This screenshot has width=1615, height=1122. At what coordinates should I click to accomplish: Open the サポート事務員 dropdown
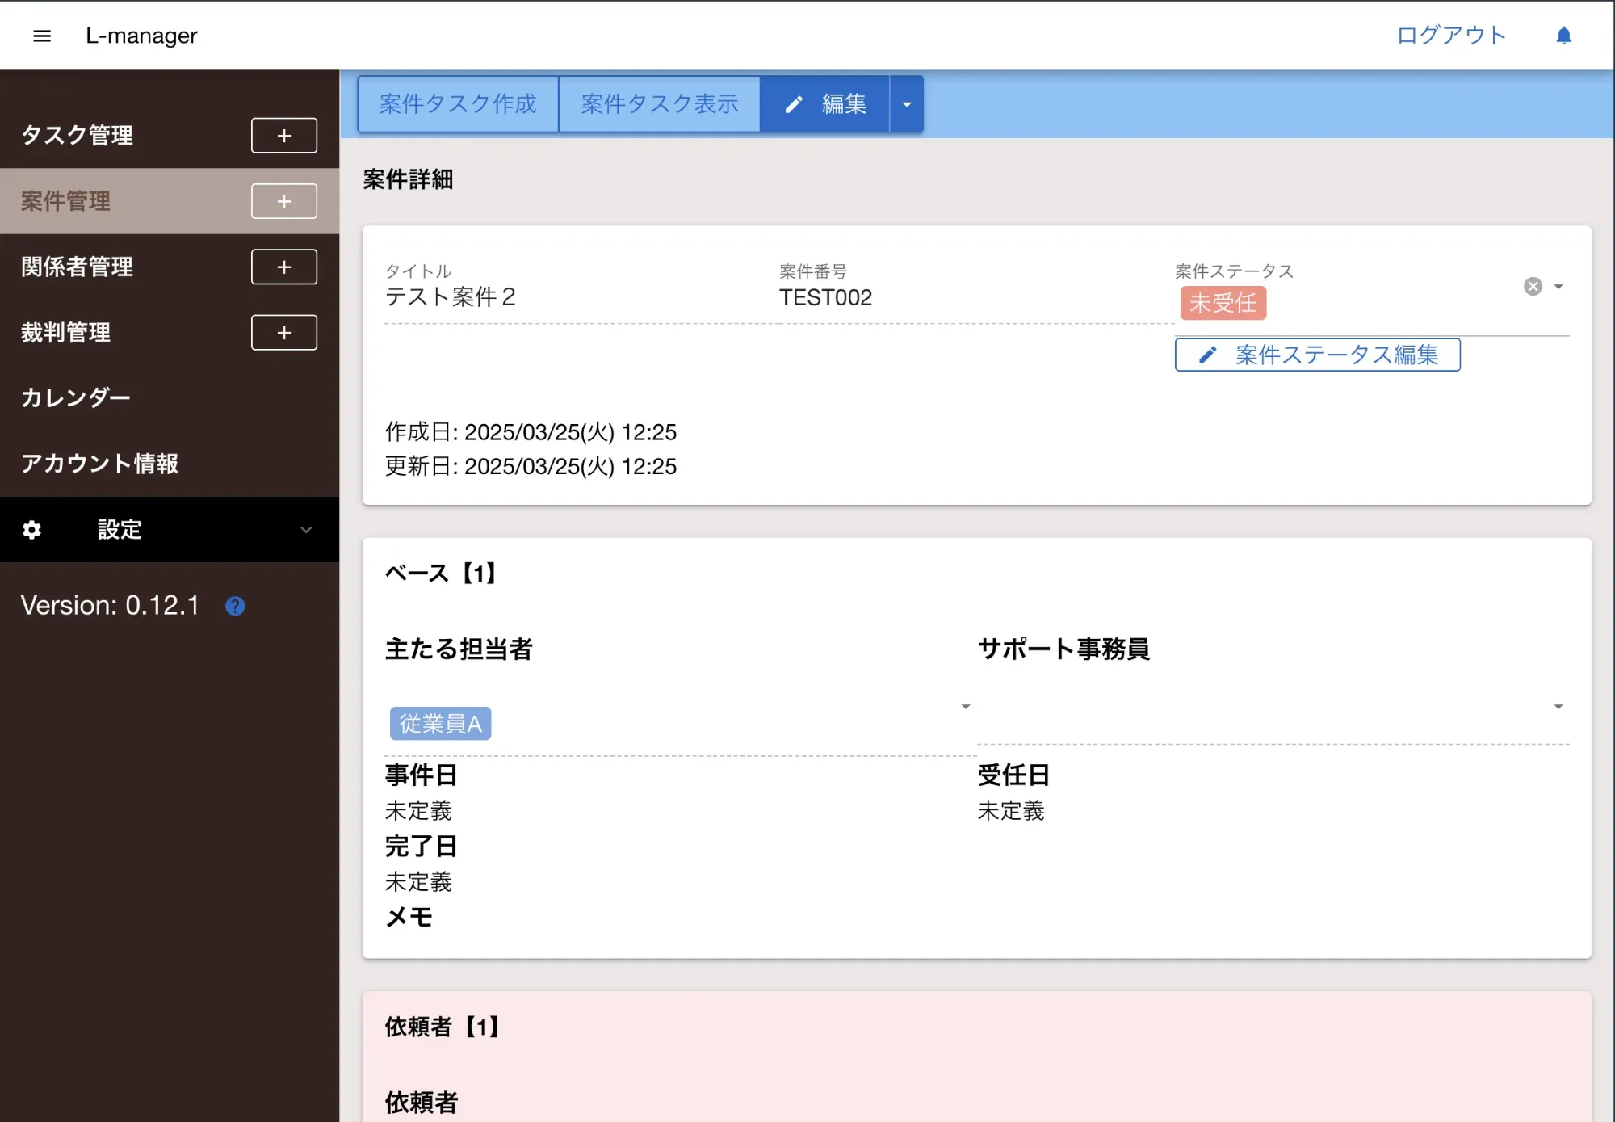(1558, 707)
